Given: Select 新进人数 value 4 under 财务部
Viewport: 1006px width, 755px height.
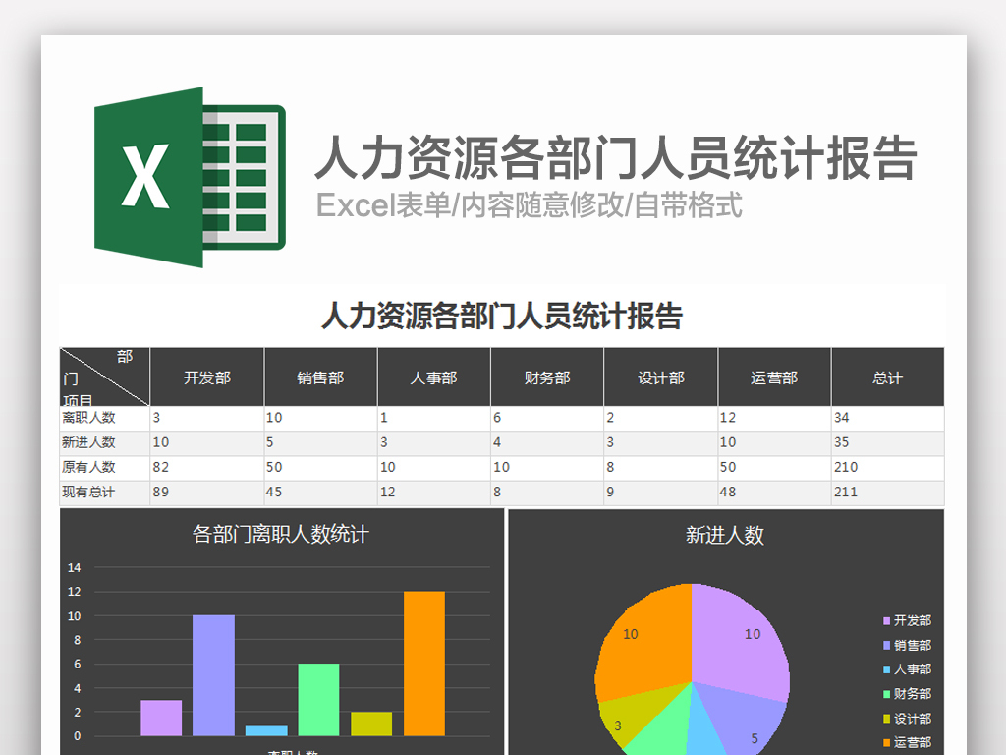Looking at the screenshot, I should pyautogui.click(x=547, y=443).
